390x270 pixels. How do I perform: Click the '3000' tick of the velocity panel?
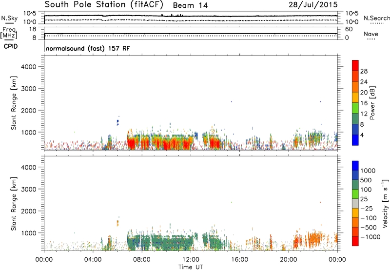(28, 189)
